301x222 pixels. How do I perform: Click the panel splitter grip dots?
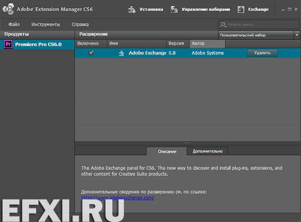tap(188, 143)
